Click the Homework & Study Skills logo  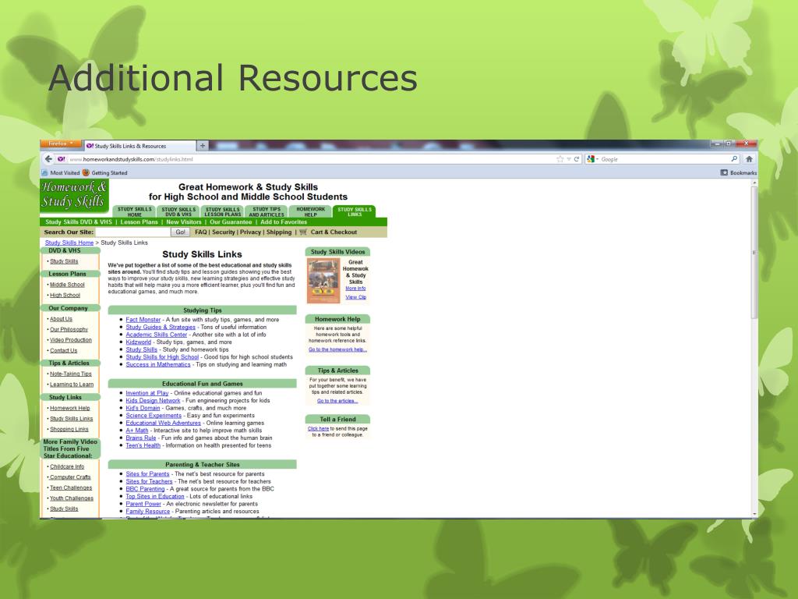[74, 194]
